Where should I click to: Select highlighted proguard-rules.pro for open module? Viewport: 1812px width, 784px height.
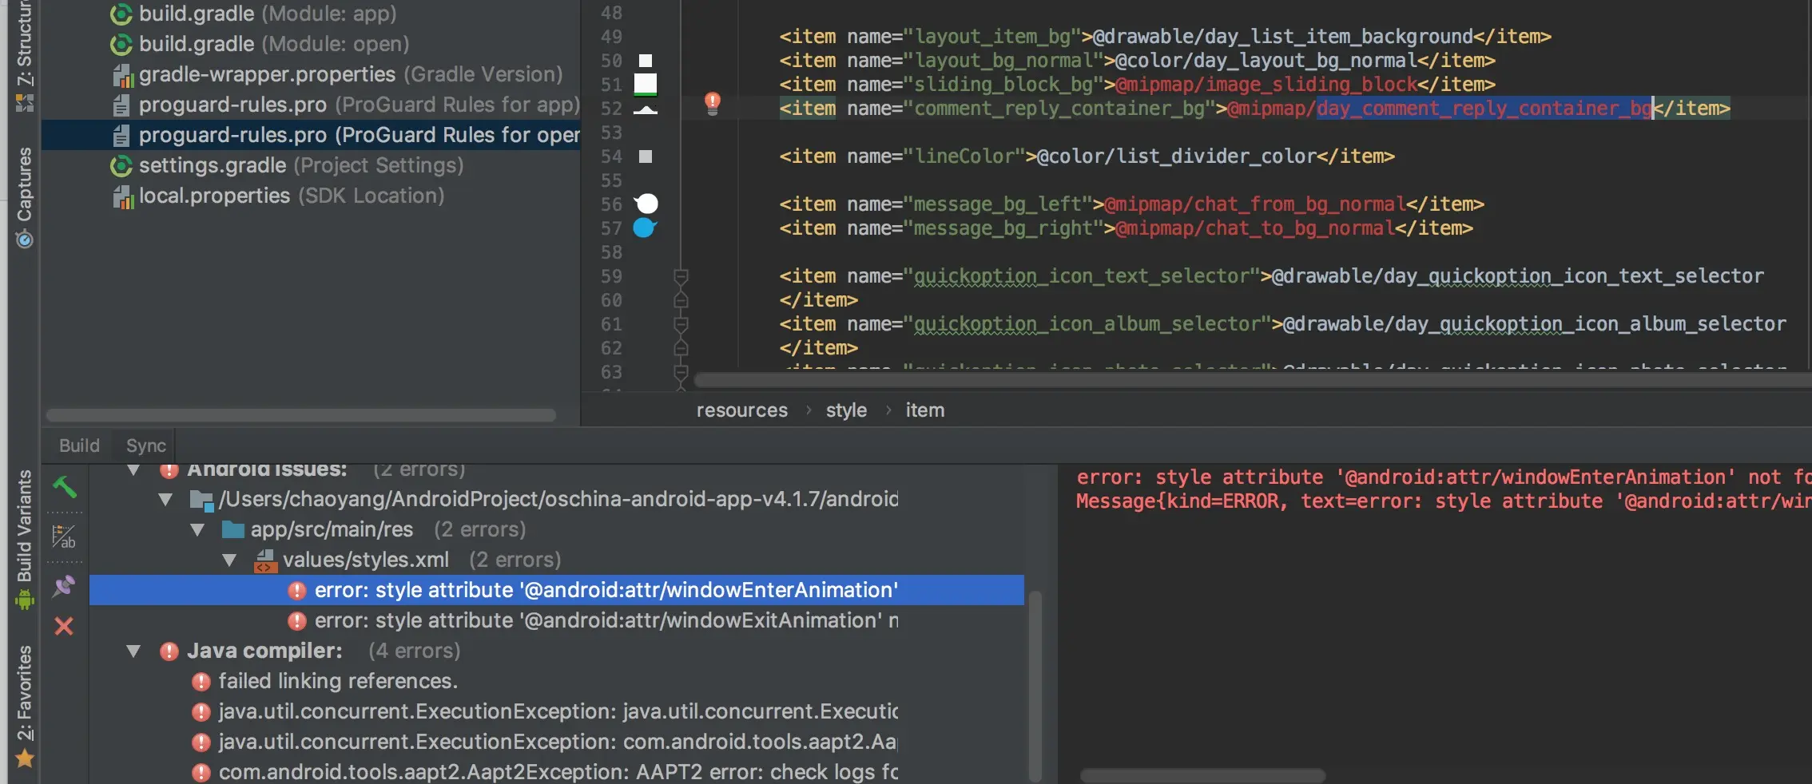pos(311,135)
